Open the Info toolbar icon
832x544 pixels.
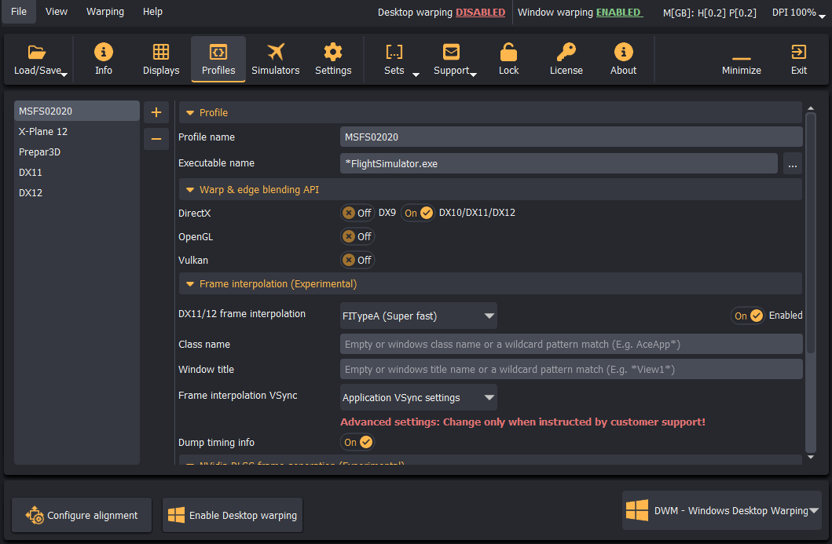[104, 52]
